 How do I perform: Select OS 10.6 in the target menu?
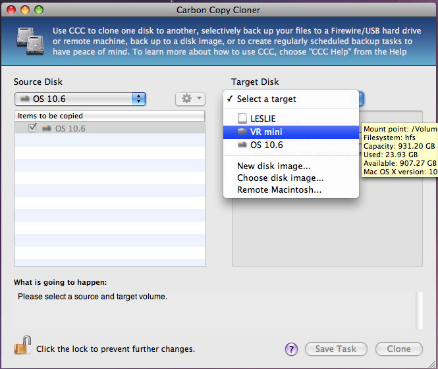pos(290,145)
